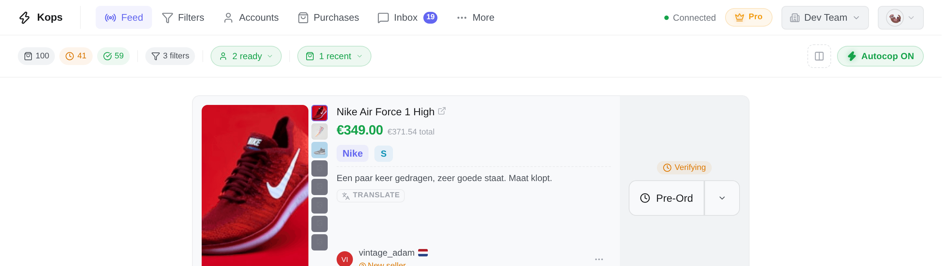Open the Pre-Ord button chevron dropdown

pyautogui.click(x=722, y=198)
